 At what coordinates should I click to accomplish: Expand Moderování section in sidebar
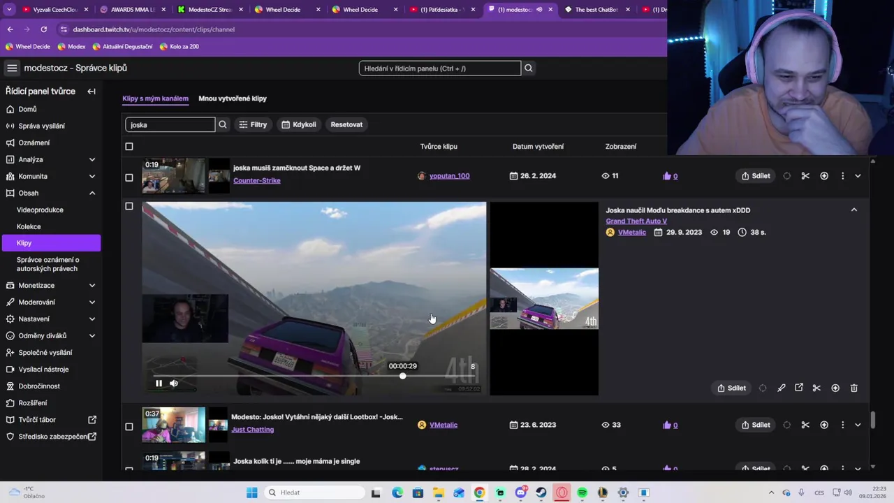coord(91,302)
